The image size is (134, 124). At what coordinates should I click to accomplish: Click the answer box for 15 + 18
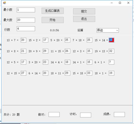click(90, 73)
